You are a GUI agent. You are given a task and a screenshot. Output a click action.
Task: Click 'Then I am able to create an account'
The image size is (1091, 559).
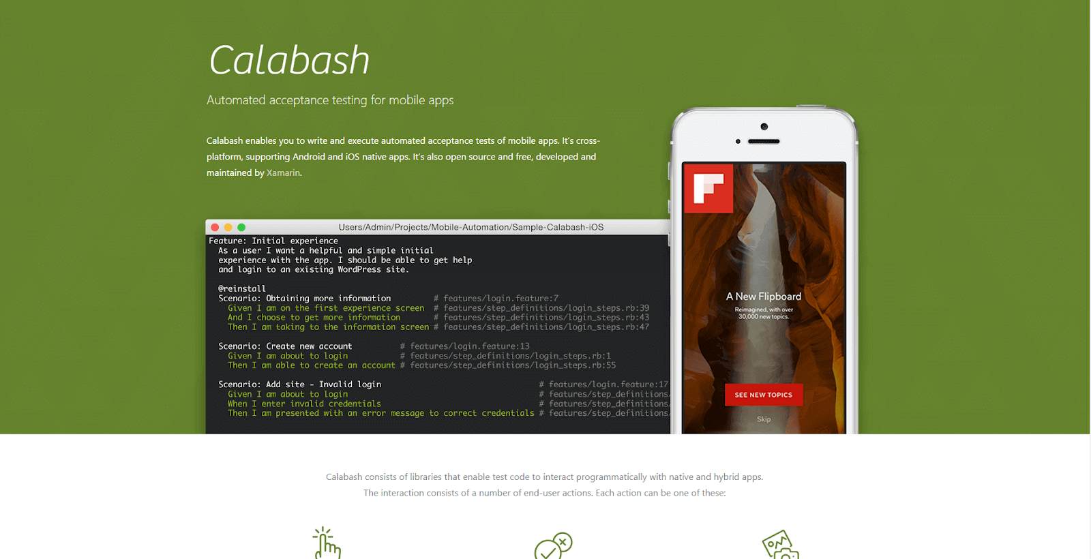point(312,365)
